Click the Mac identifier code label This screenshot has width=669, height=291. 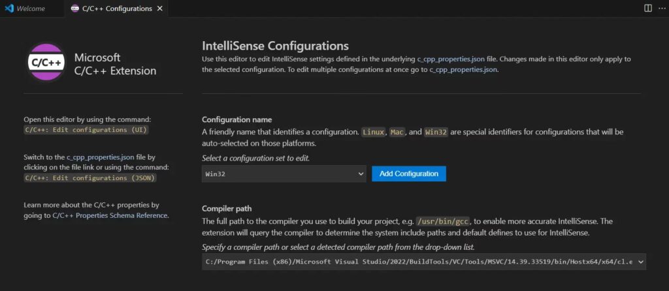tap(397, 132)
